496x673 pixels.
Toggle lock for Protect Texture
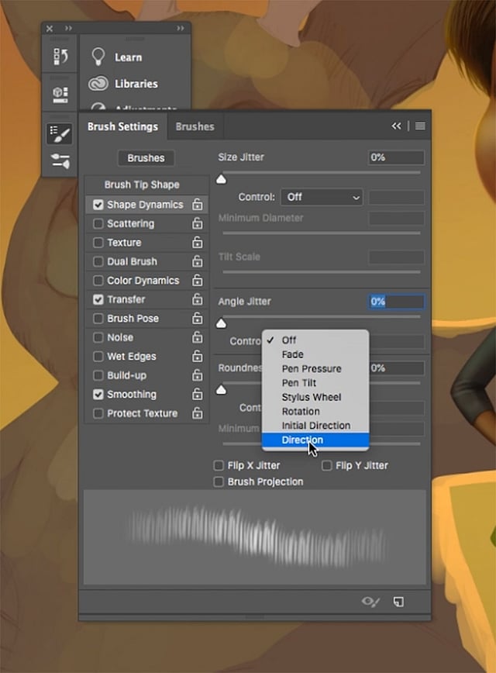198,413
